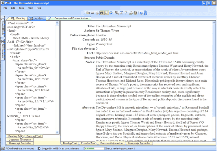Click the '<a href="#a_2r">2r</a>' line
Viewport: 217px width, 151px height.
(x=33, y=127)
